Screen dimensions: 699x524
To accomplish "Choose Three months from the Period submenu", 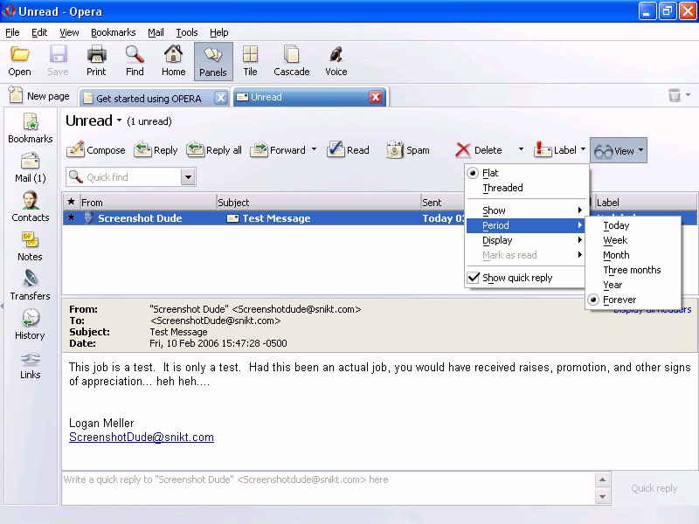I will tap(632, 270).
